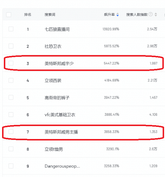Image resolution: width=165 pixels, height=177 pixels.
Task: Tick the checkbox for 美特斯邦威宇少
Action: tap(11, 63)
